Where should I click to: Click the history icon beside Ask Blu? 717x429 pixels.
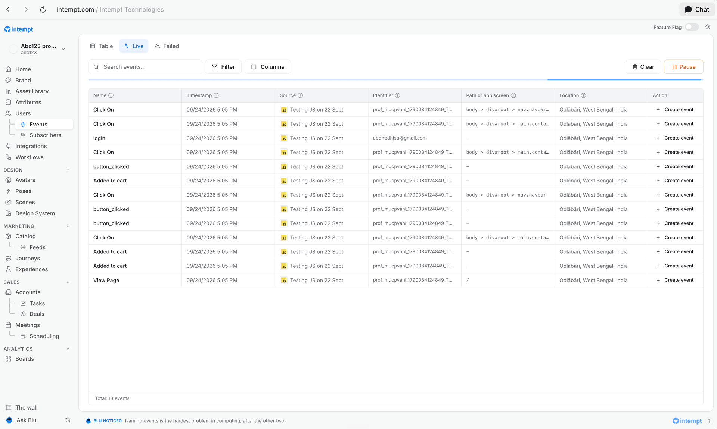point(68,420)
